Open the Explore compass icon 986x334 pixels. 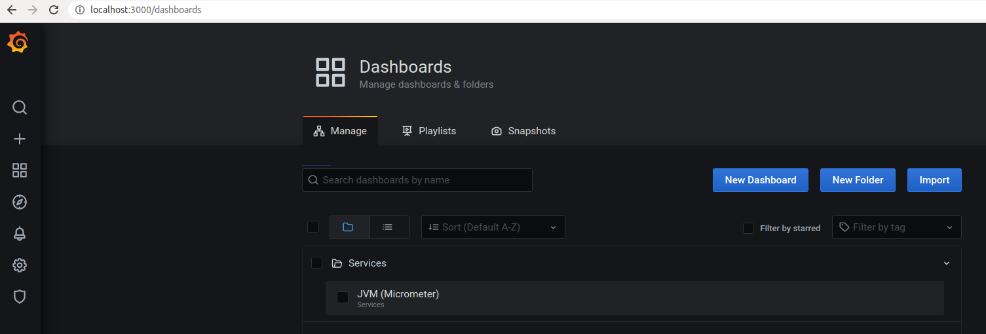(20, 202)
